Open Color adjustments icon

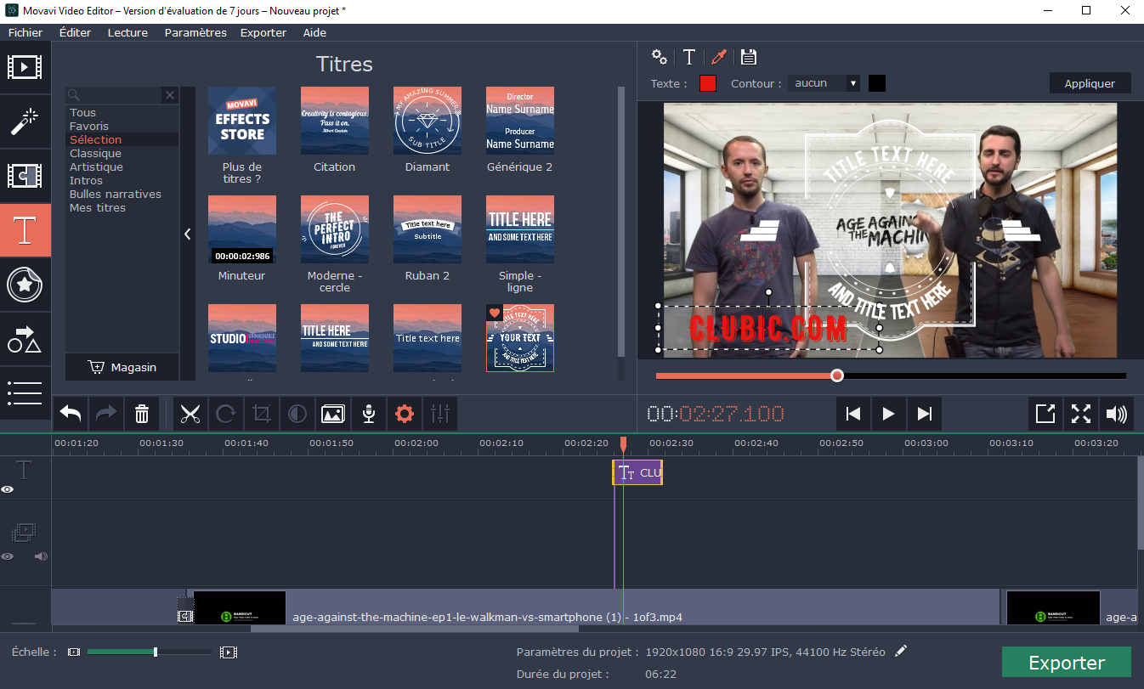(x=297, y=414)
